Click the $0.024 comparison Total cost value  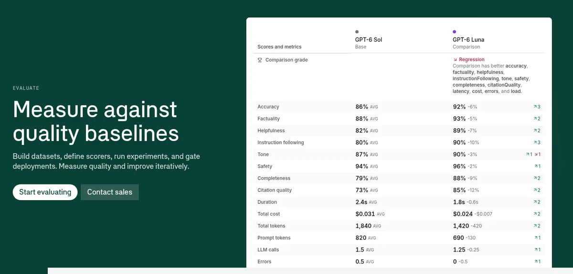point(463,214)
